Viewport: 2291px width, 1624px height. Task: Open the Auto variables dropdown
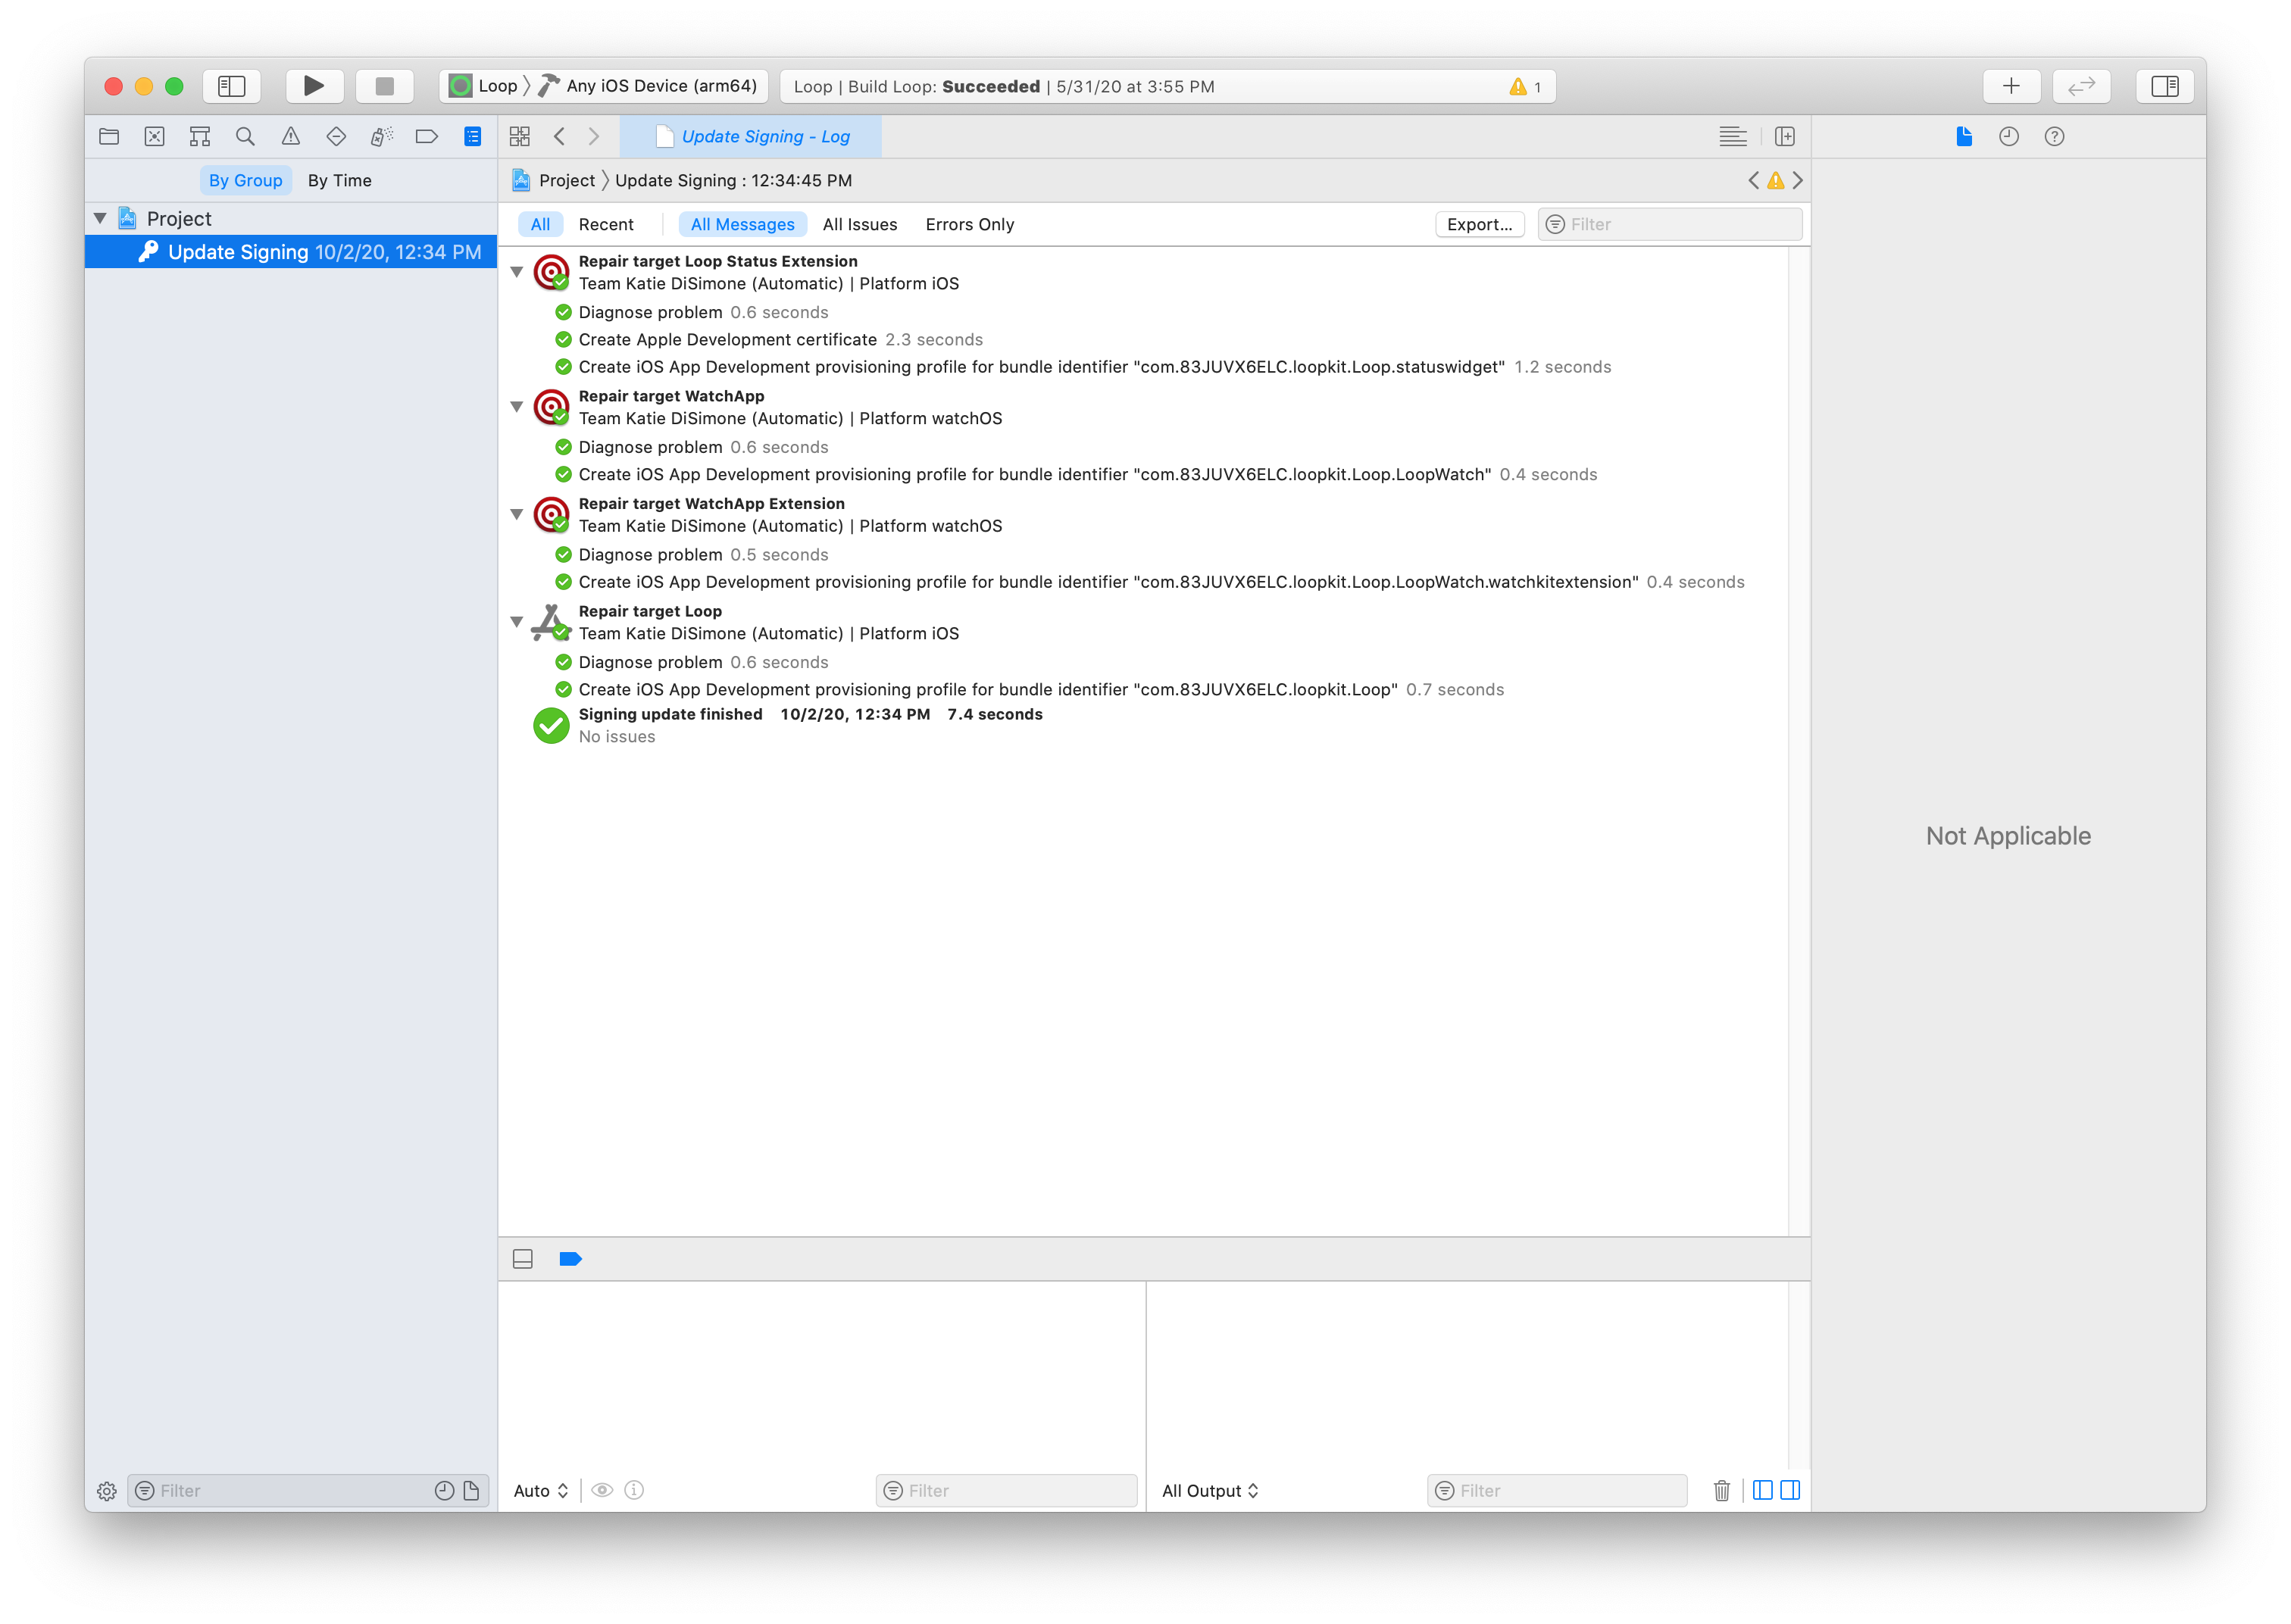[x=541, y=1491]
